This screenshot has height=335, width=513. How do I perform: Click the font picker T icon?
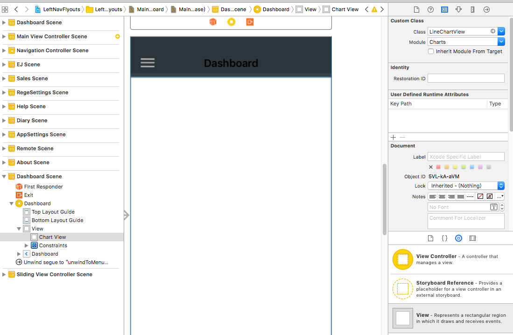493,207
